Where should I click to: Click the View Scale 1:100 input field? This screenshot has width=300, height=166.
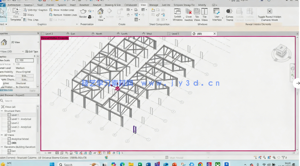point(24,60)
